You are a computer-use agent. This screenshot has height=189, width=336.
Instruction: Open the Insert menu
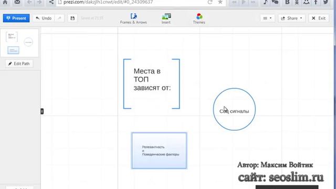pos(166,19)
